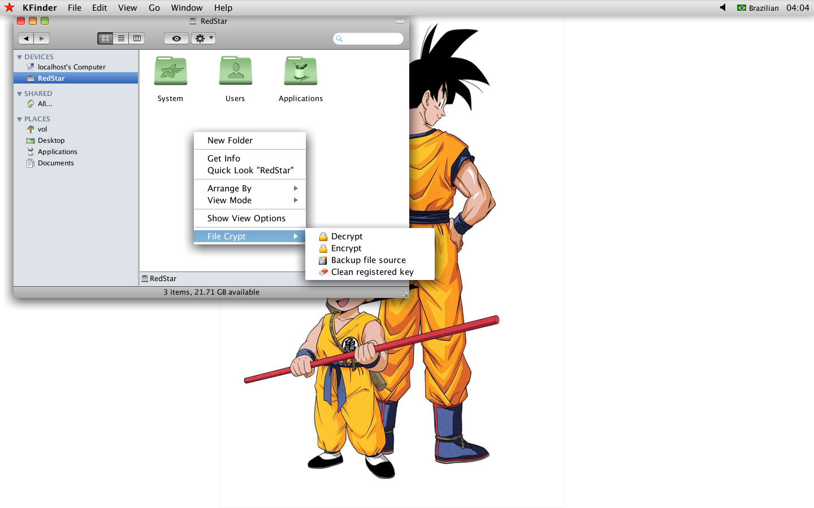This screenshot has width=814, height=508.
Task: Click the "3 items, 21.71 GB available" status text
Action: tap(211, 292)
